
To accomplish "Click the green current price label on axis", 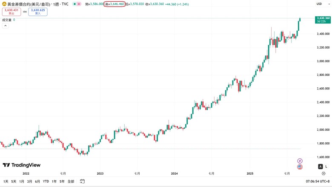I will click(x=323, y=20).
